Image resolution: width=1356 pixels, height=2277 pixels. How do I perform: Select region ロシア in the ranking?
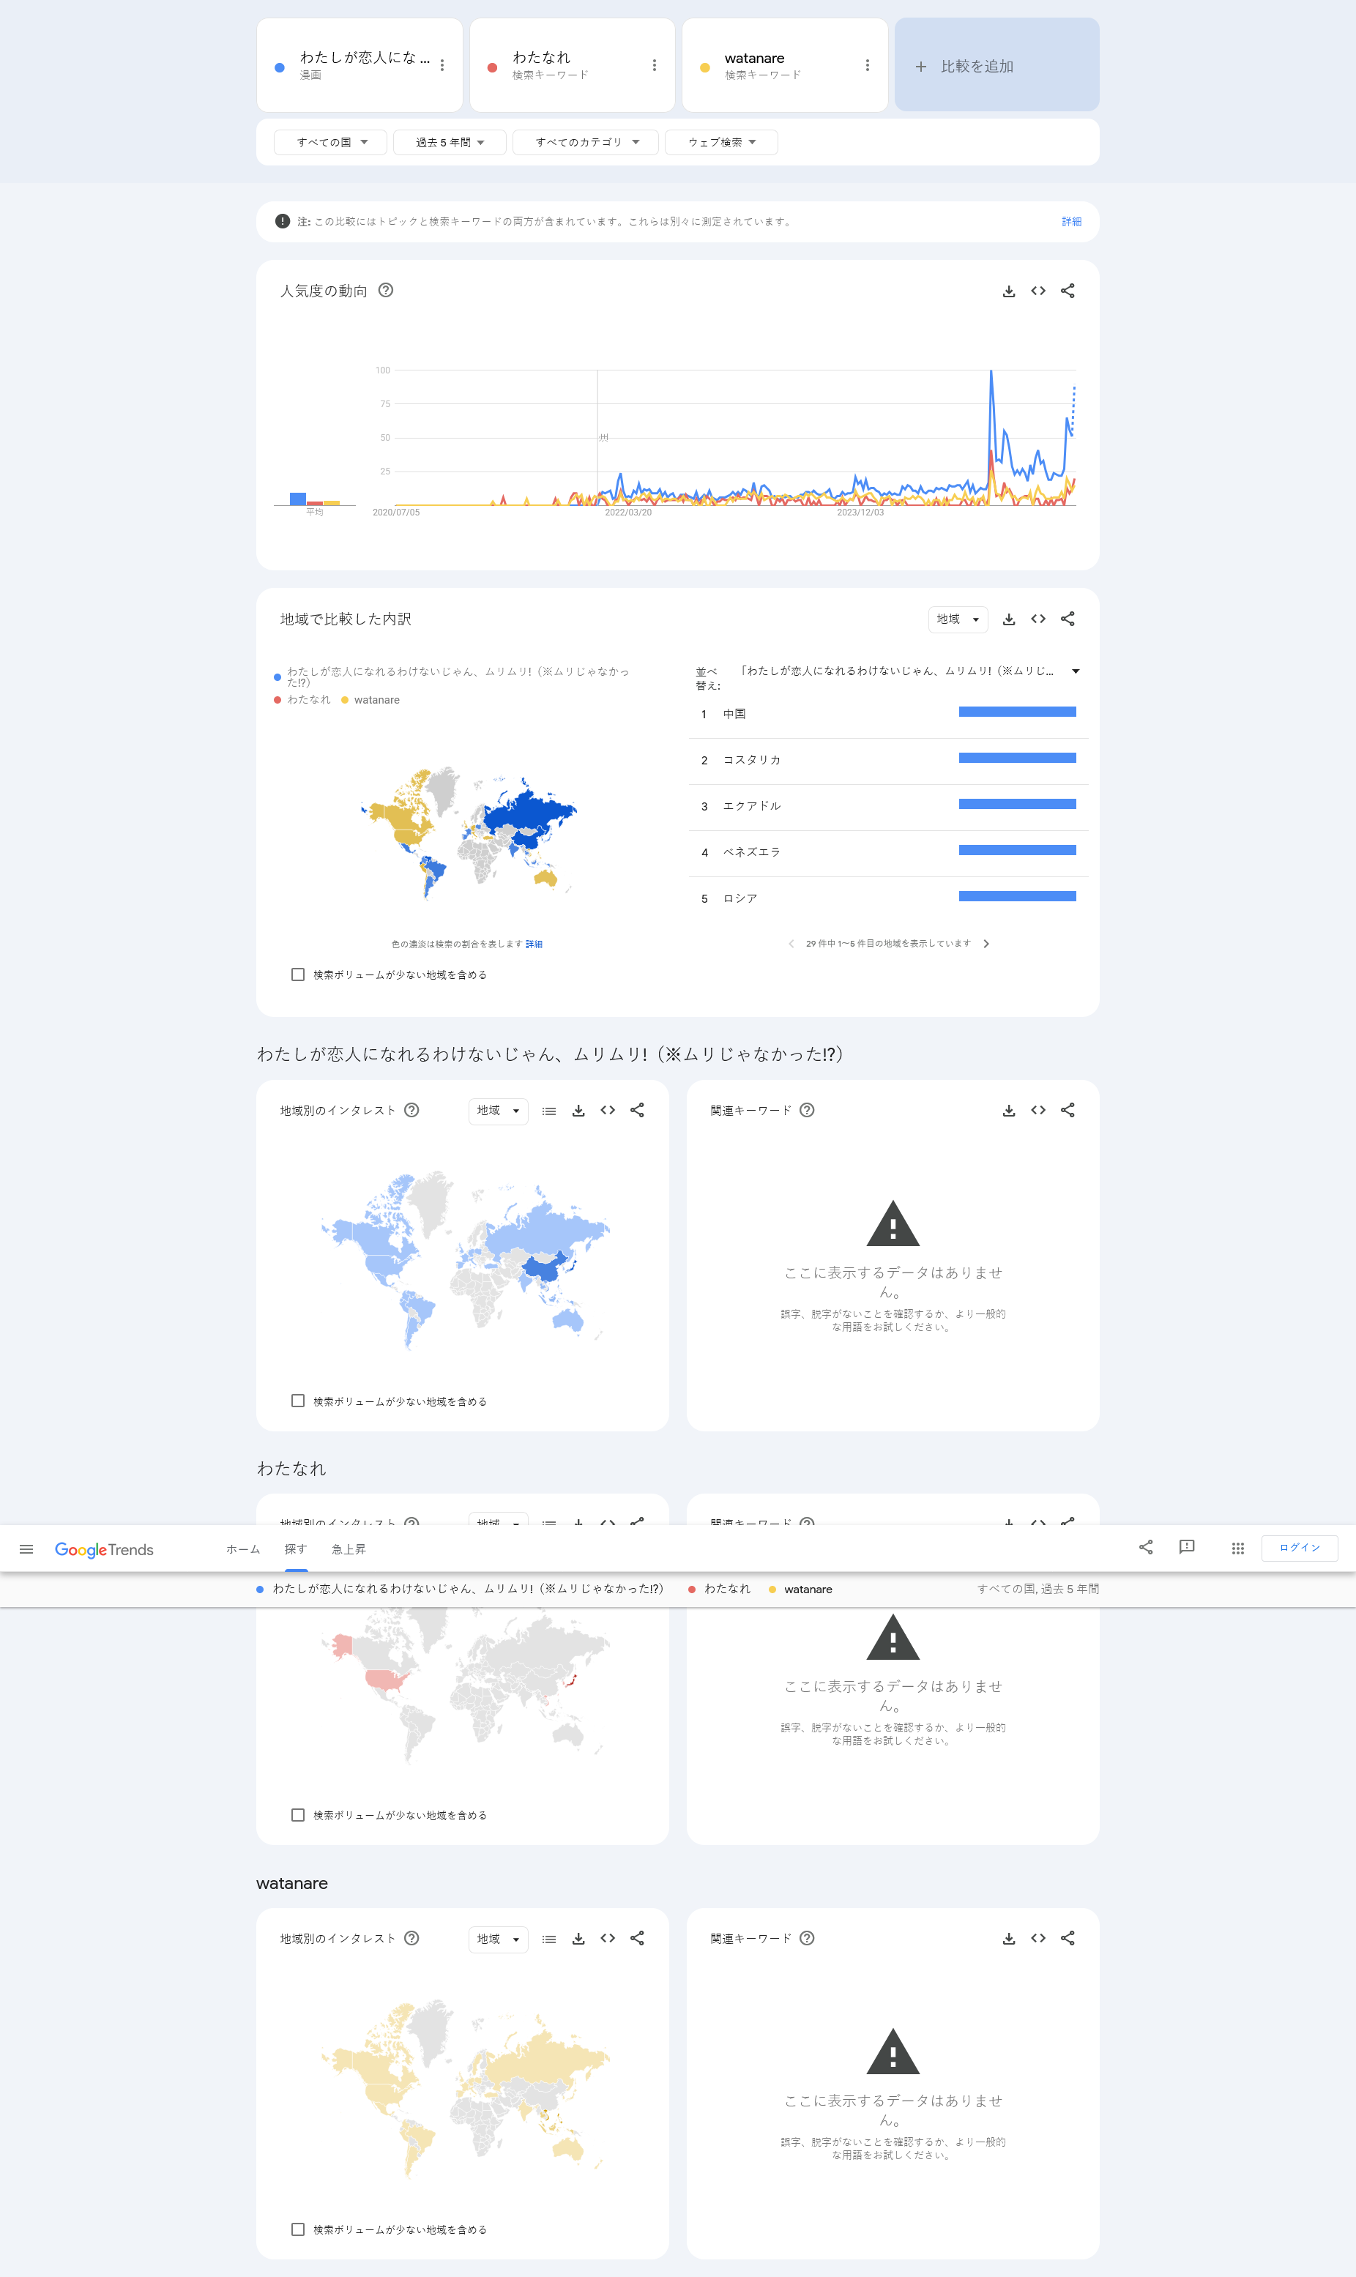(x=888, y=899)
